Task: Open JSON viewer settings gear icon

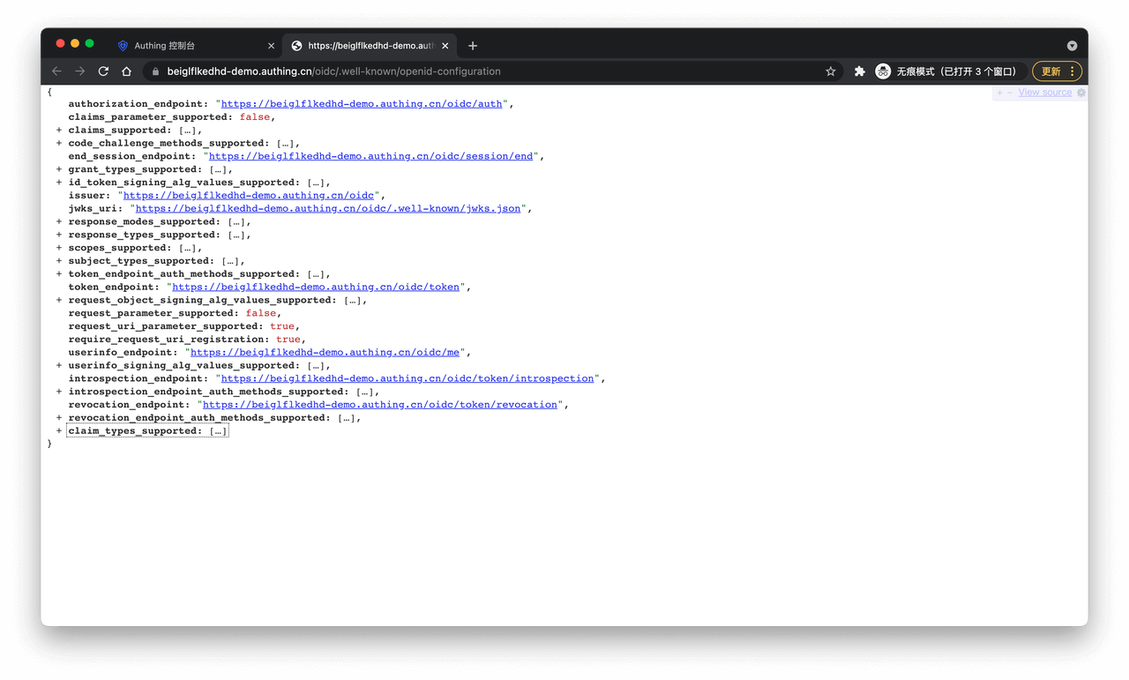Action: click(x=1081, y=93)
